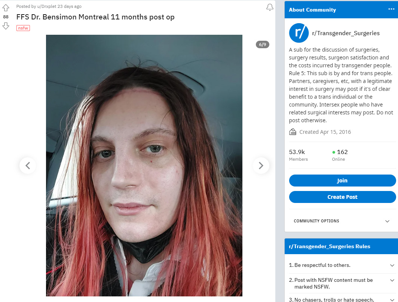Expand the Community Options section

tap(342, 221)
